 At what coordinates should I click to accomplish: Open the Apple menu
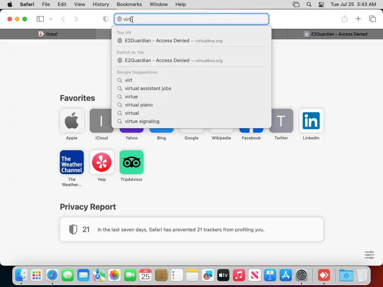(x=10, y=4)
